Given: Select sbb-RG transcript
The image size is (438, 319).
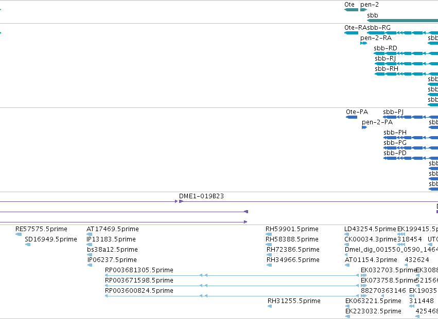Looking at the screenshot, I should 402,33.
